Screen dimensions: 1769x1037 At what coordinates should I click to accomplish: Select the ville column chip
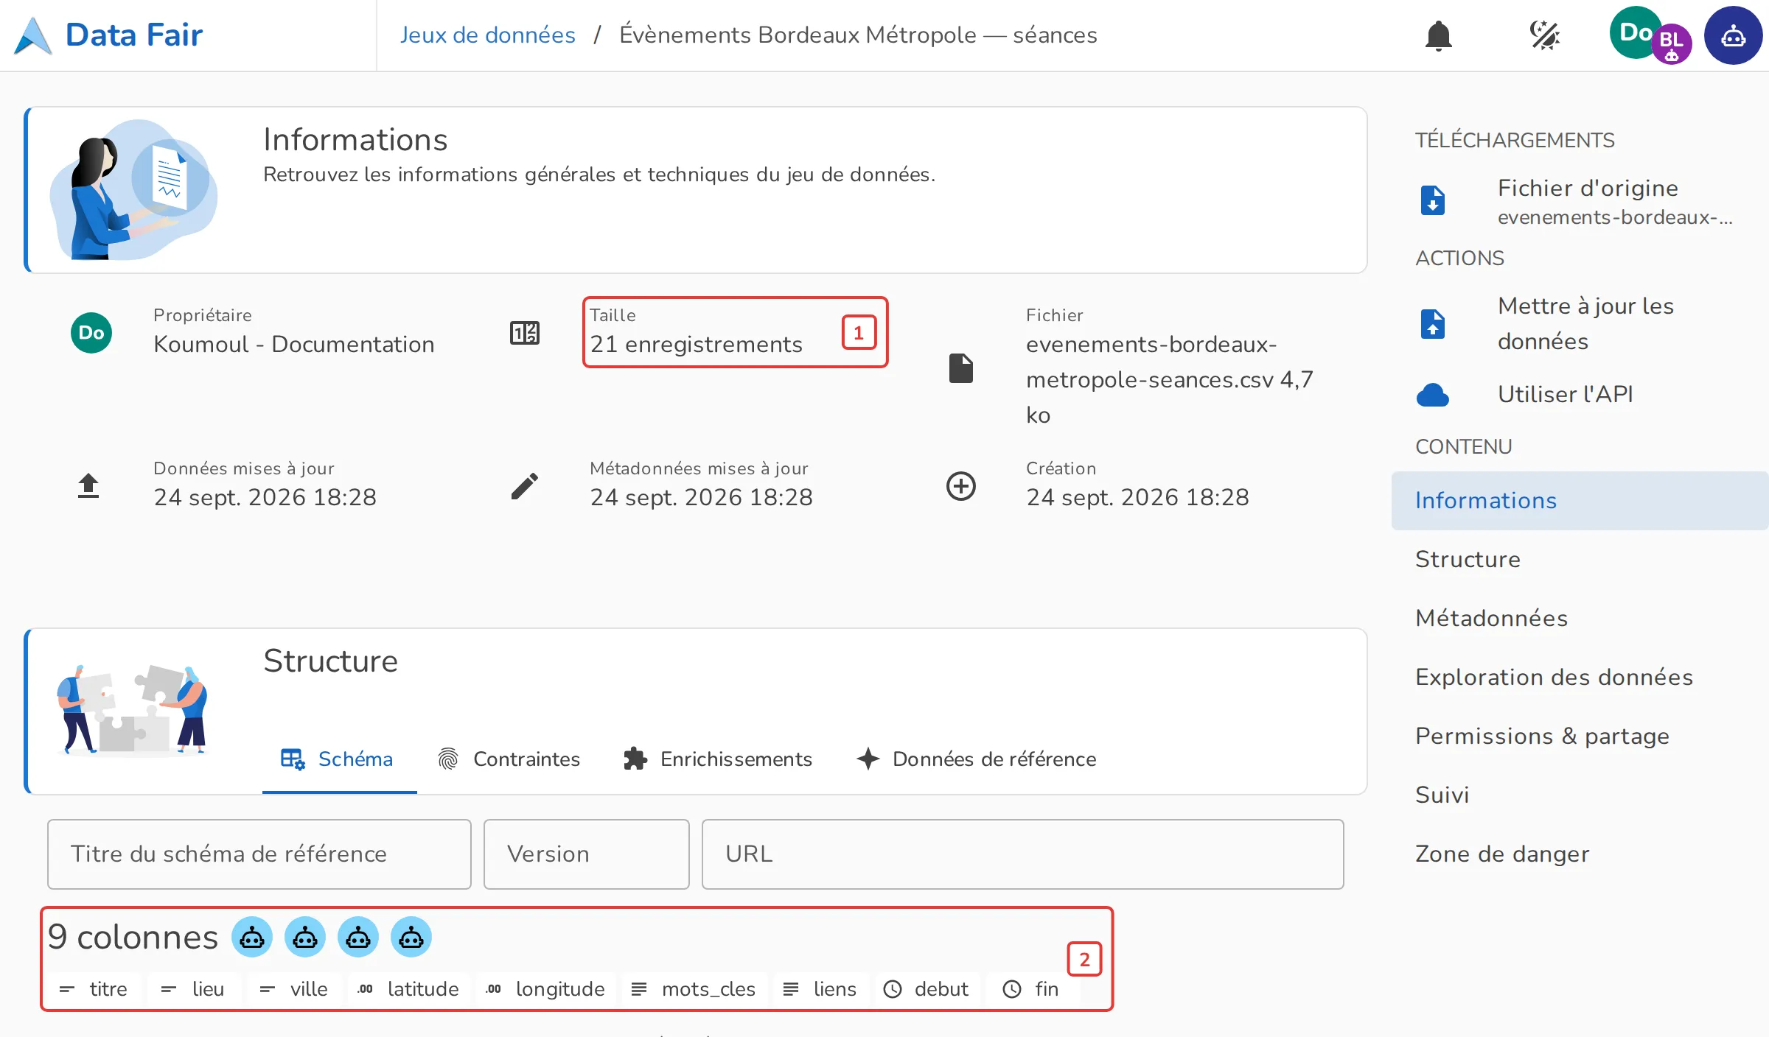click(x=294, y=989)
